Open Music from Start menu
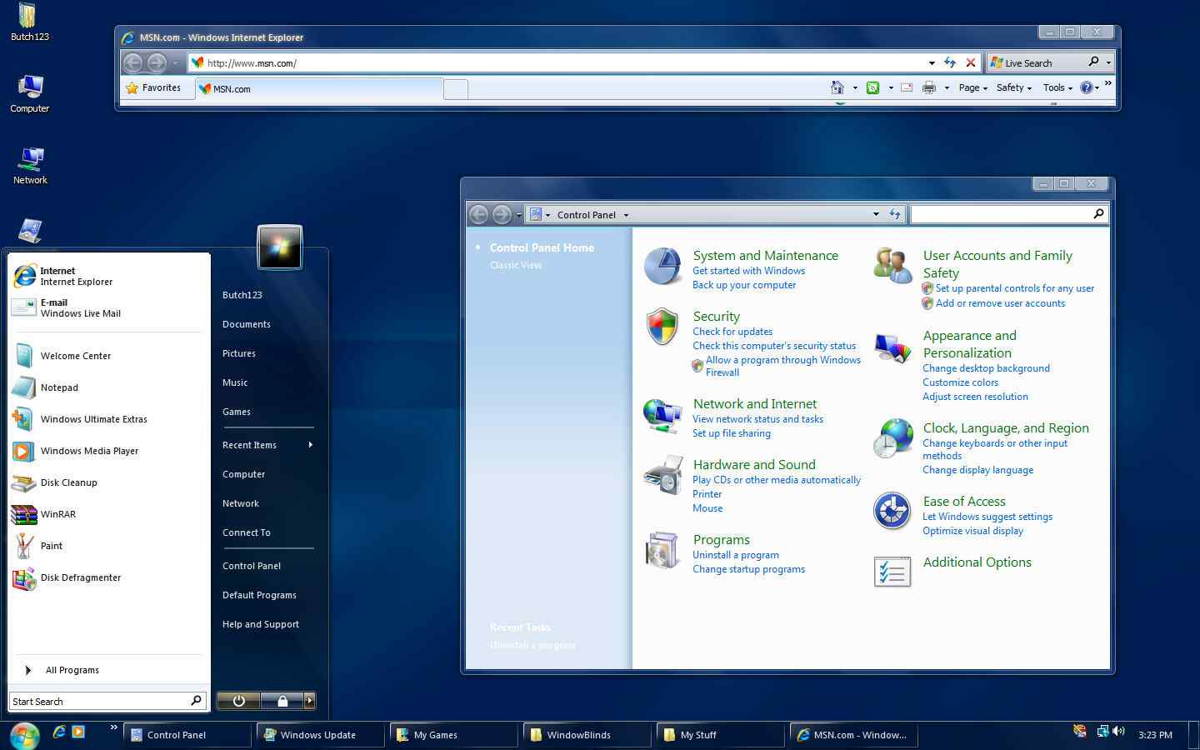1200x750 pixels. (x=235, y=382)
